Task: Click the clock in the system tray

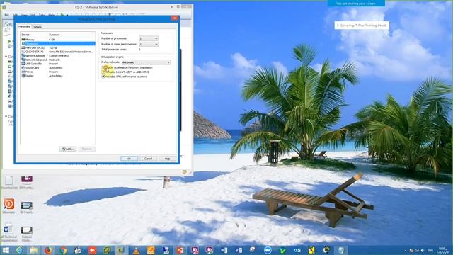Action: [442, 251]
